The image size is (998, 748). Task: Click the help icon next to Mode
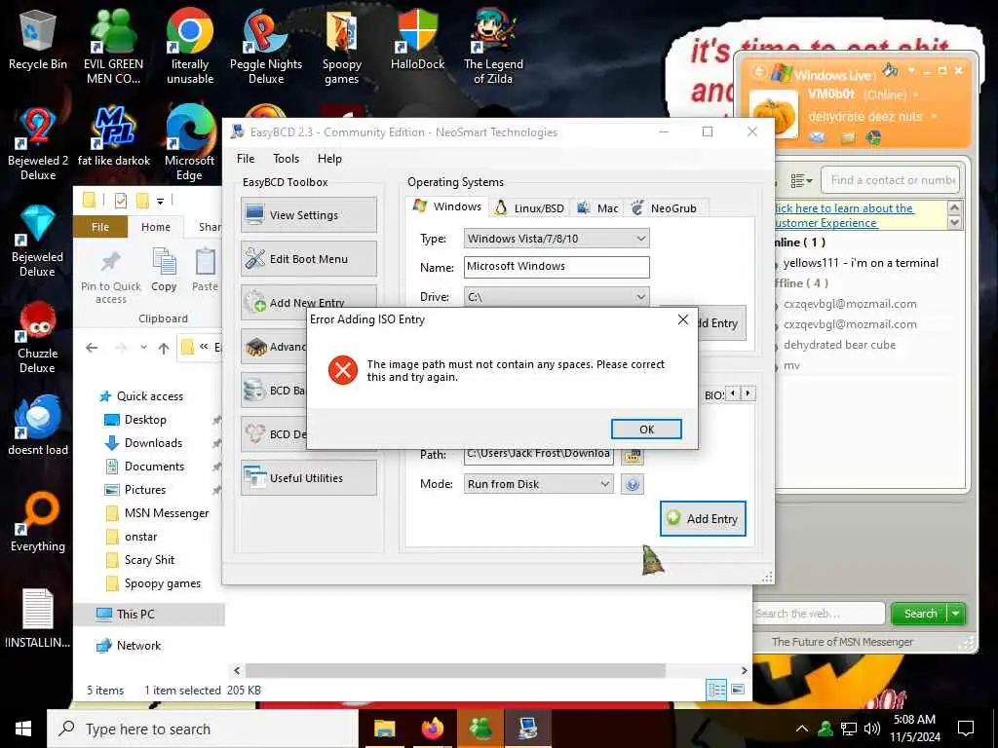(x=632, y=485)
